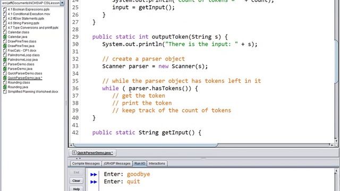Open DrawPineTree.java file
Screen dimensions: 340x191
click(21, 46)
